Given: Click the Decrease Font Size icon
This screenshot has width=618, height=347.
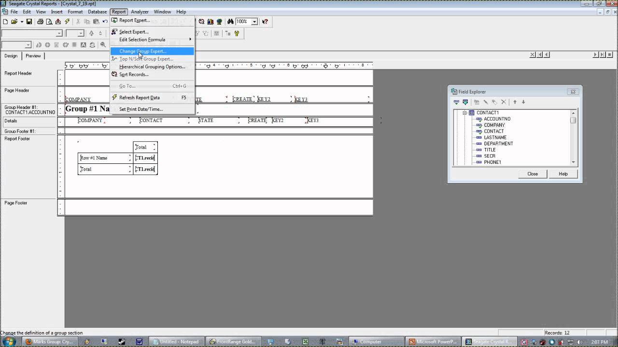Looking at the screenshot, I should [100, 33].
